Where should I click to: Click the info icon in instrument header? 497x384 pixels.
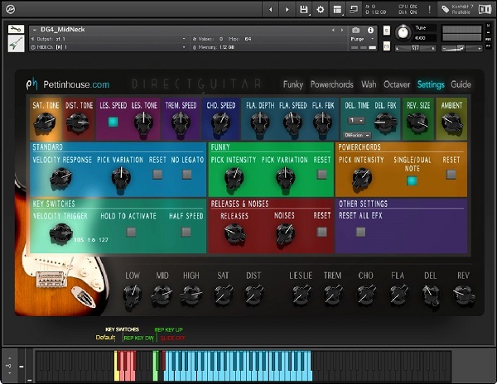[370, 30]
